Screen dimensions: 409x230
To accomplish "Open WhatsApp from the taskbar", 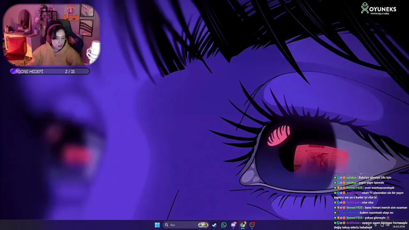I will (x=224, y=225).
